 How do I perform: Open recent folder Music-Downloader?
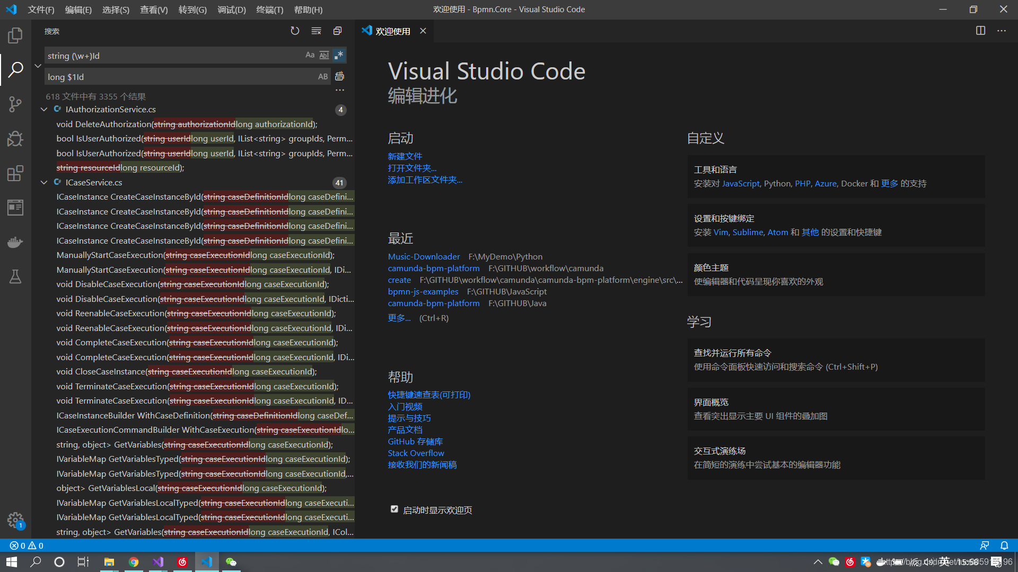(424, 256)
